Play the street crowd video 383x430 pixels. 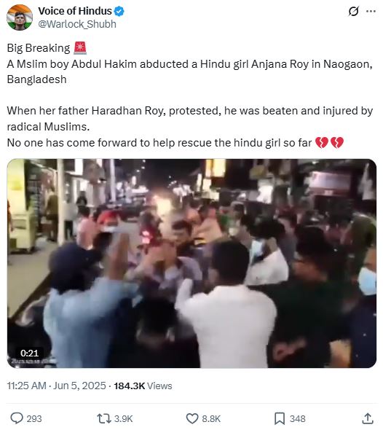[x=191, y=263]
